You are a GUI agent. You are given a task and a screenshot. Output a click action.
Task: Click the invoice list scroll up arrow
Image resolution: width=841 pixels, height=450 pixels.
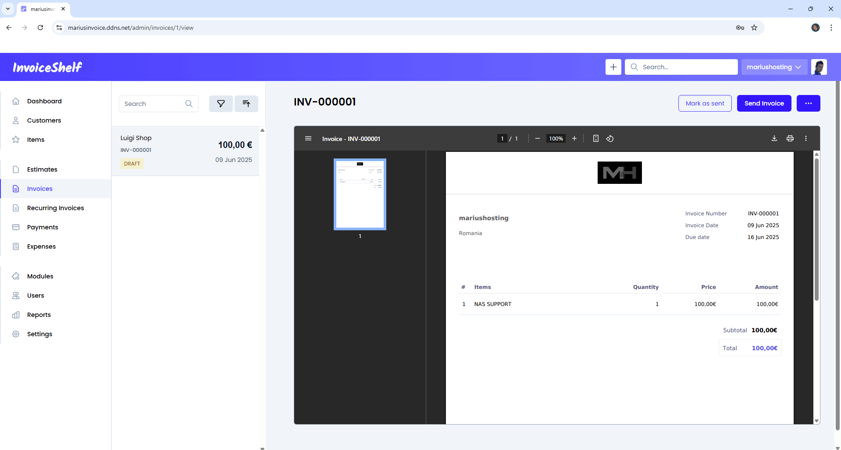click(262, 130)
